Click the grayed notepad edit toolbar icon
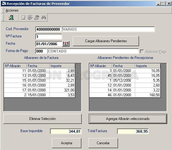This screenshot has height=150, width=172. (x=37, y=18)
